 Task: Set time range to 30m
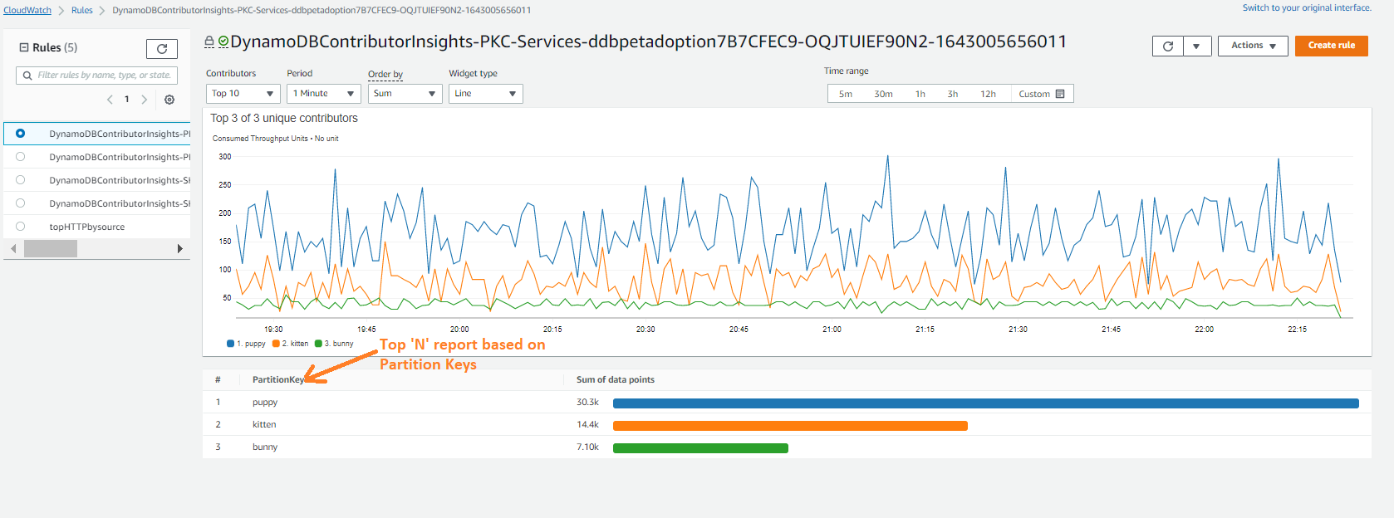point(883,94)
